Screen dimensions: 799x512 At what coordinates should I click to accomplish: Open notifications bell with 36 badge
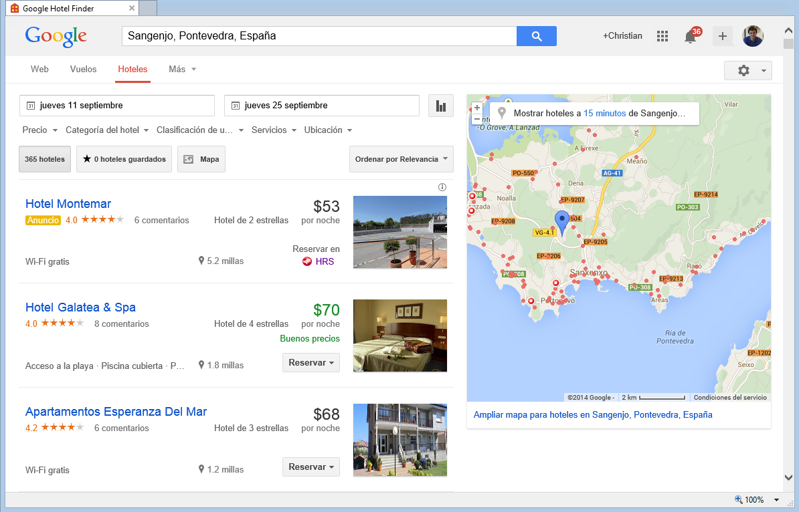[x=691, y=36]
